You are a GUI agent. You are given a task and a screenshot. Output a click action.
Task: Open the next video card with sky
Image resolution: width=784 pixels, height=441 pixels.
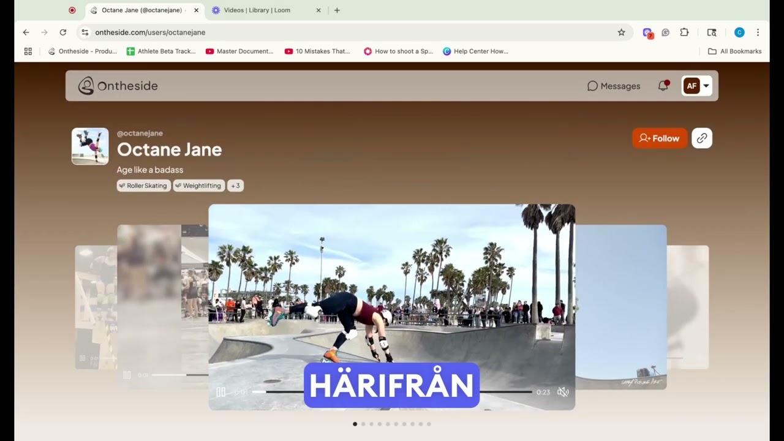[621, 306]
